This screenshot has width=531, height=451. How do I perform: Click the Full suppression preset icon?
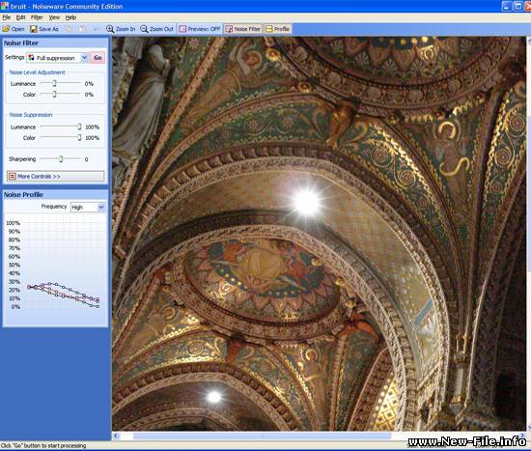tap(31, 58)
